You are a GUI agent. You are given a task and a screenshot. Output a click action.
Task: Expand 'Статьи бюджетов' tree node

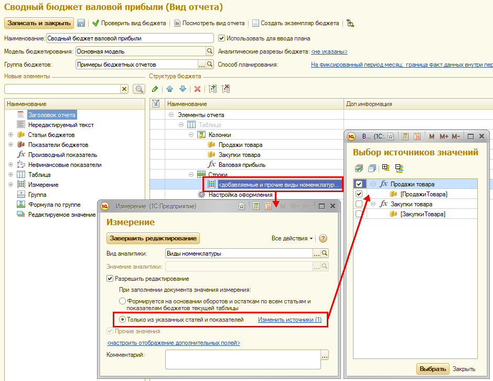click(x=10, y=135)
